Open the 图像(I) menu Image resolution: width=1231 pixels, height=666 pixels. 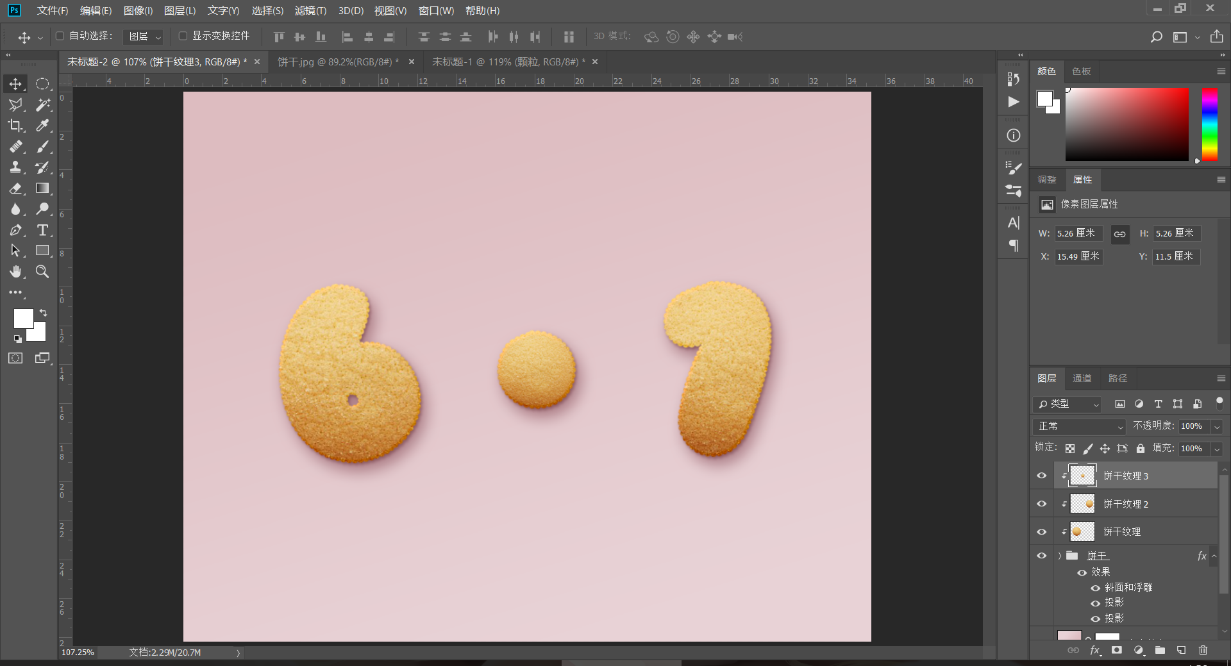coord(138,11)
